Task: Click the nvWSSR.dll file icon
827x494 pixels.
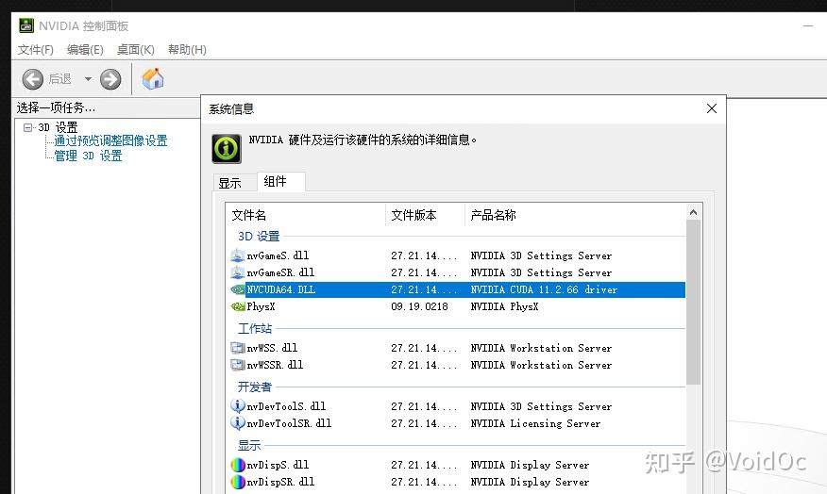Action: click(238, 365)
